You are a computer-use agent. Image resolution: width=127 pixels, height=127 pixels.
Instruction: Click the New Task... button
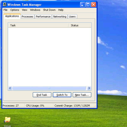click(x=82, y=95)
